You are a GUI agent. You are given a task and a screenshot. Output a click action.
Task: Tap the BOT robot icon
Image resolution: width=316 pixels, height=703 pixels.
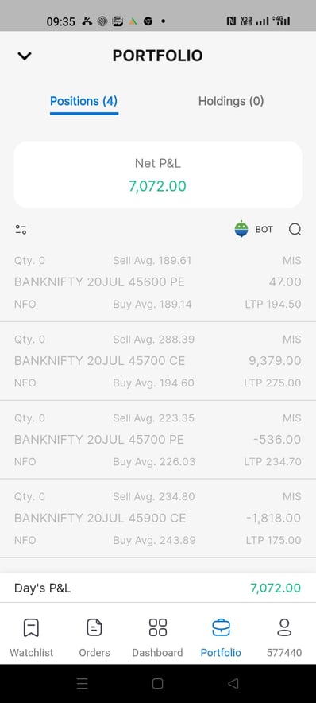(241, 229)
